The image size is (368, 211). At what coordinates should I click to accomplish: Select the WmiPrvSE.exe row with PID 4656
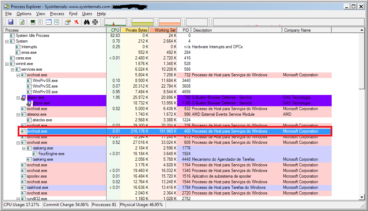(x=167, y=92)
